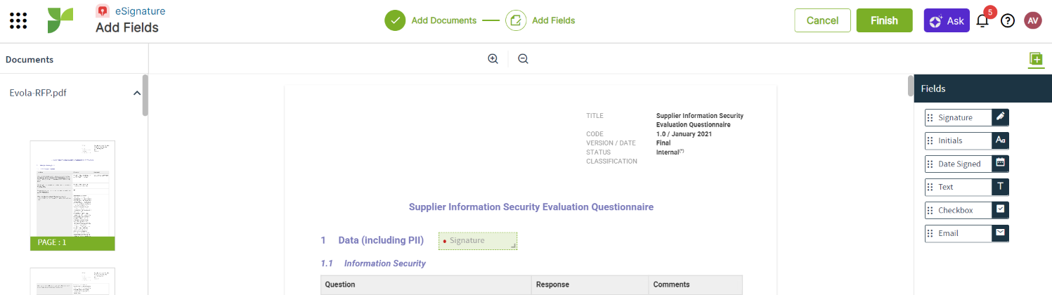The height and width of the screenshot is (295, 1052).
Task: Click the eSignature app icon
Action: tap(103, 11)
